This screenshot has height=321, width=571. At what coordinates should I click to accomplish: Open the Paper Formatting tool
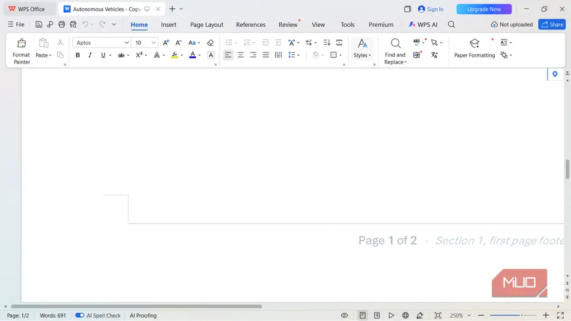(x=475, y=48)
